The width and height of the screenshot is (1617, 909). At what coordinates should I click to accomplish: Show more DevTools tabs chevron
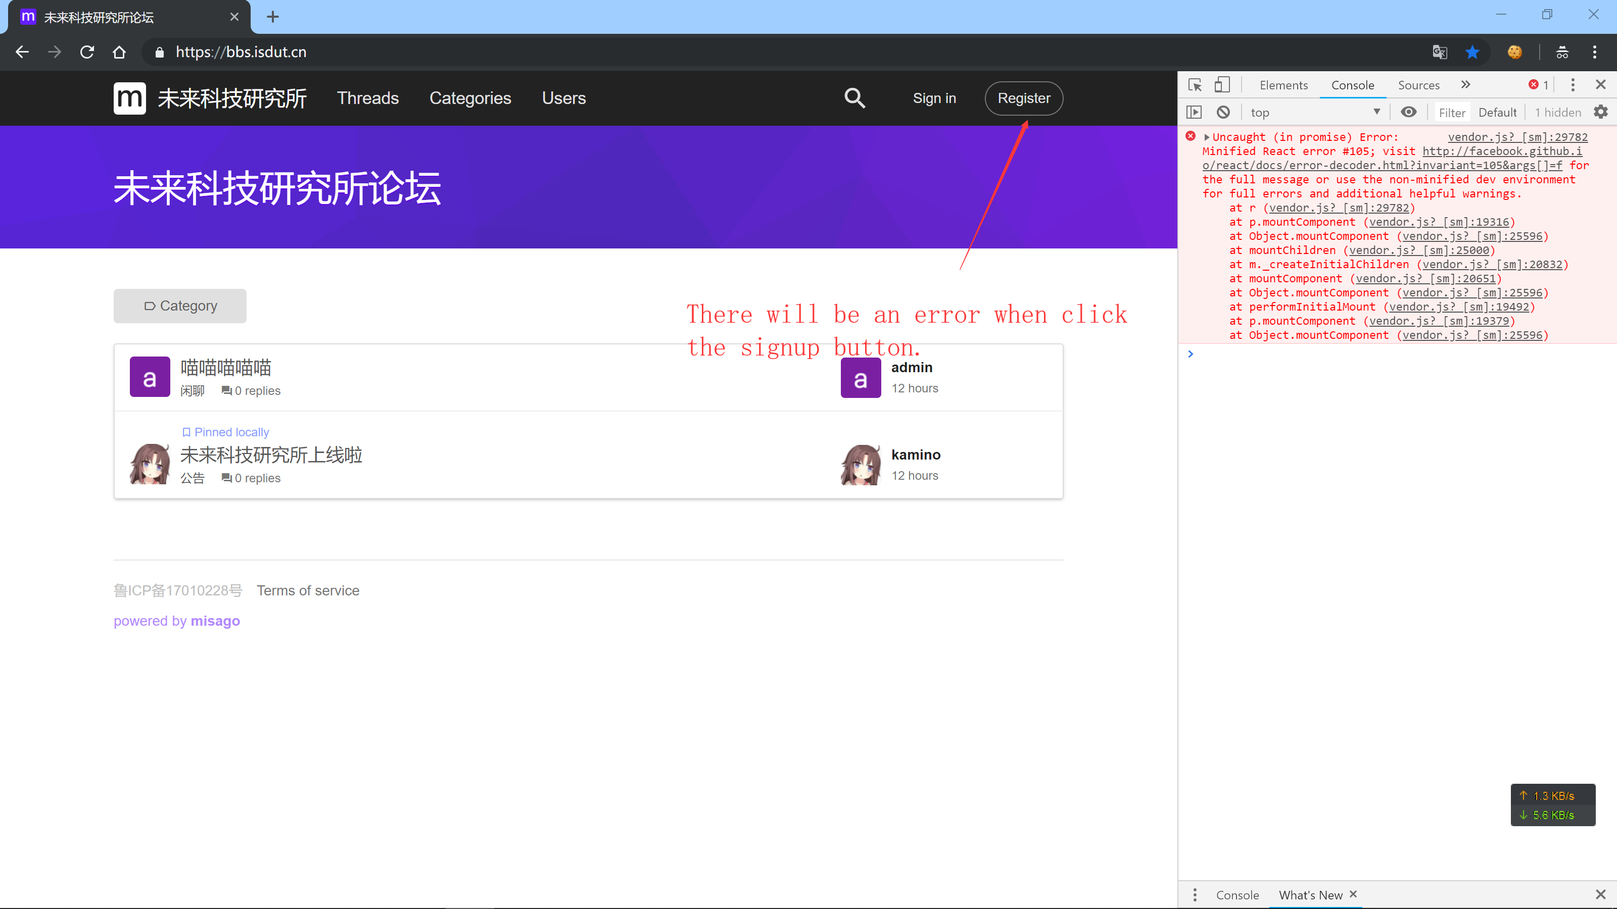pos(1466,85)
